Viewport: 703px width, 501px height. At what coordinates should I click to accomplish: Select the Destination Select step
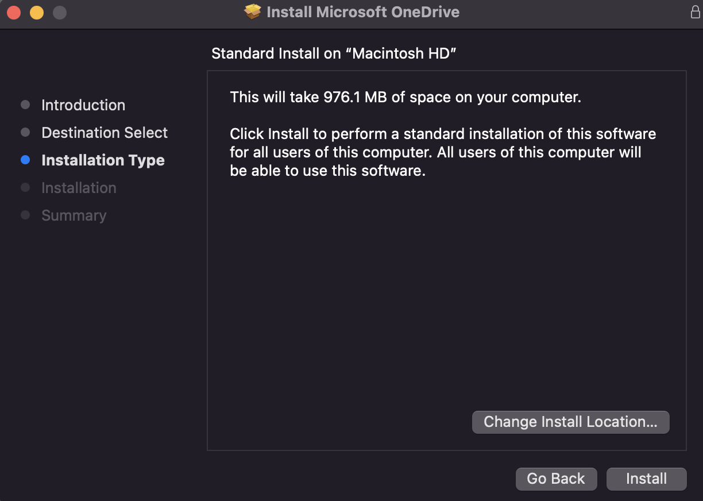pyautogui.click(x=105, y=133)
